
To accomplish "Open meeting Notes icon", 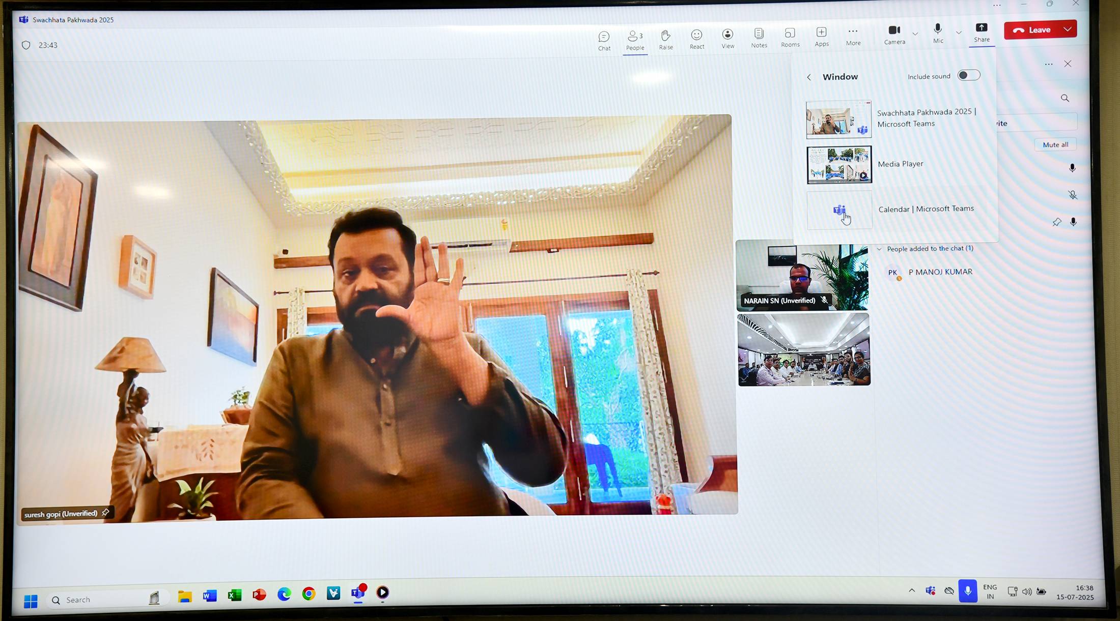I will [759, 34].
